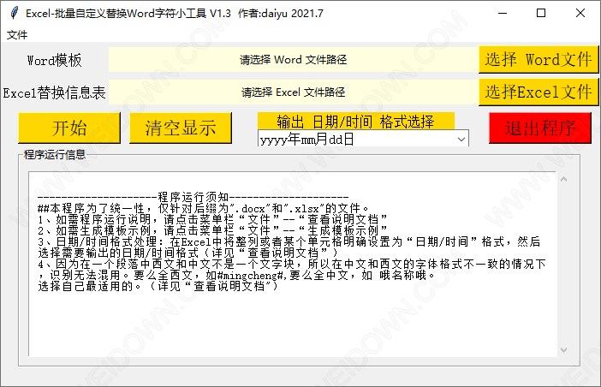Viewport: 601px width, 387px height.
Task: Click the 输出 日期/时间 格式选择 heading
Action: (x=355, y=121)
